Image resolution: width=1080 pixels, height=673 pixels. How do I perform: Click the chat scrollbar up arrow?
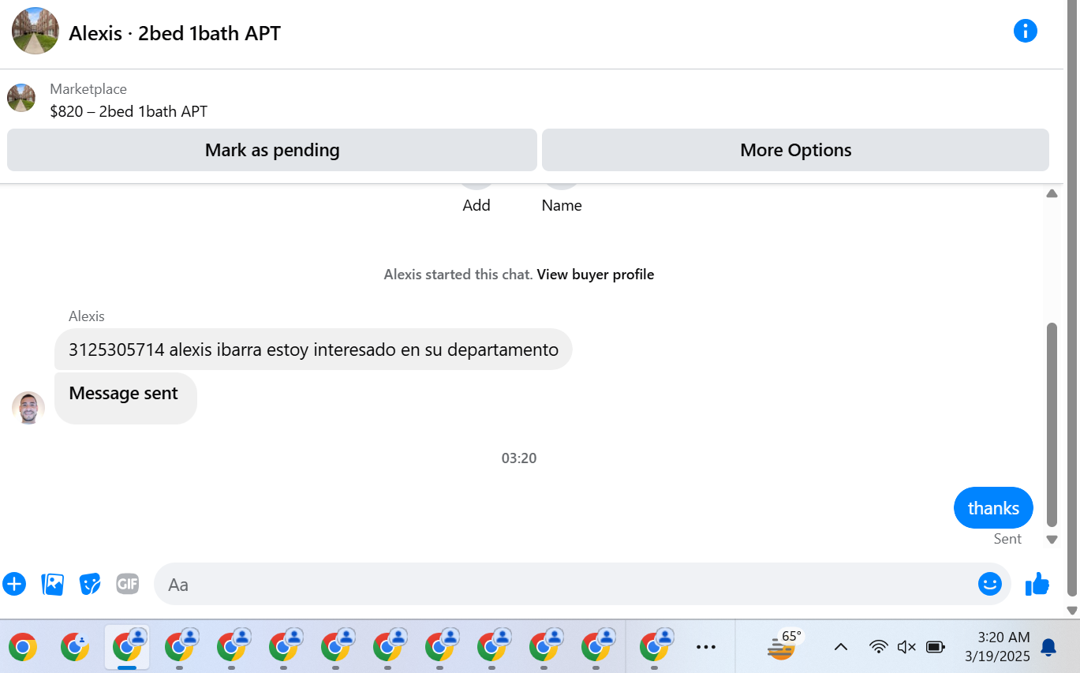[1052, 194]
